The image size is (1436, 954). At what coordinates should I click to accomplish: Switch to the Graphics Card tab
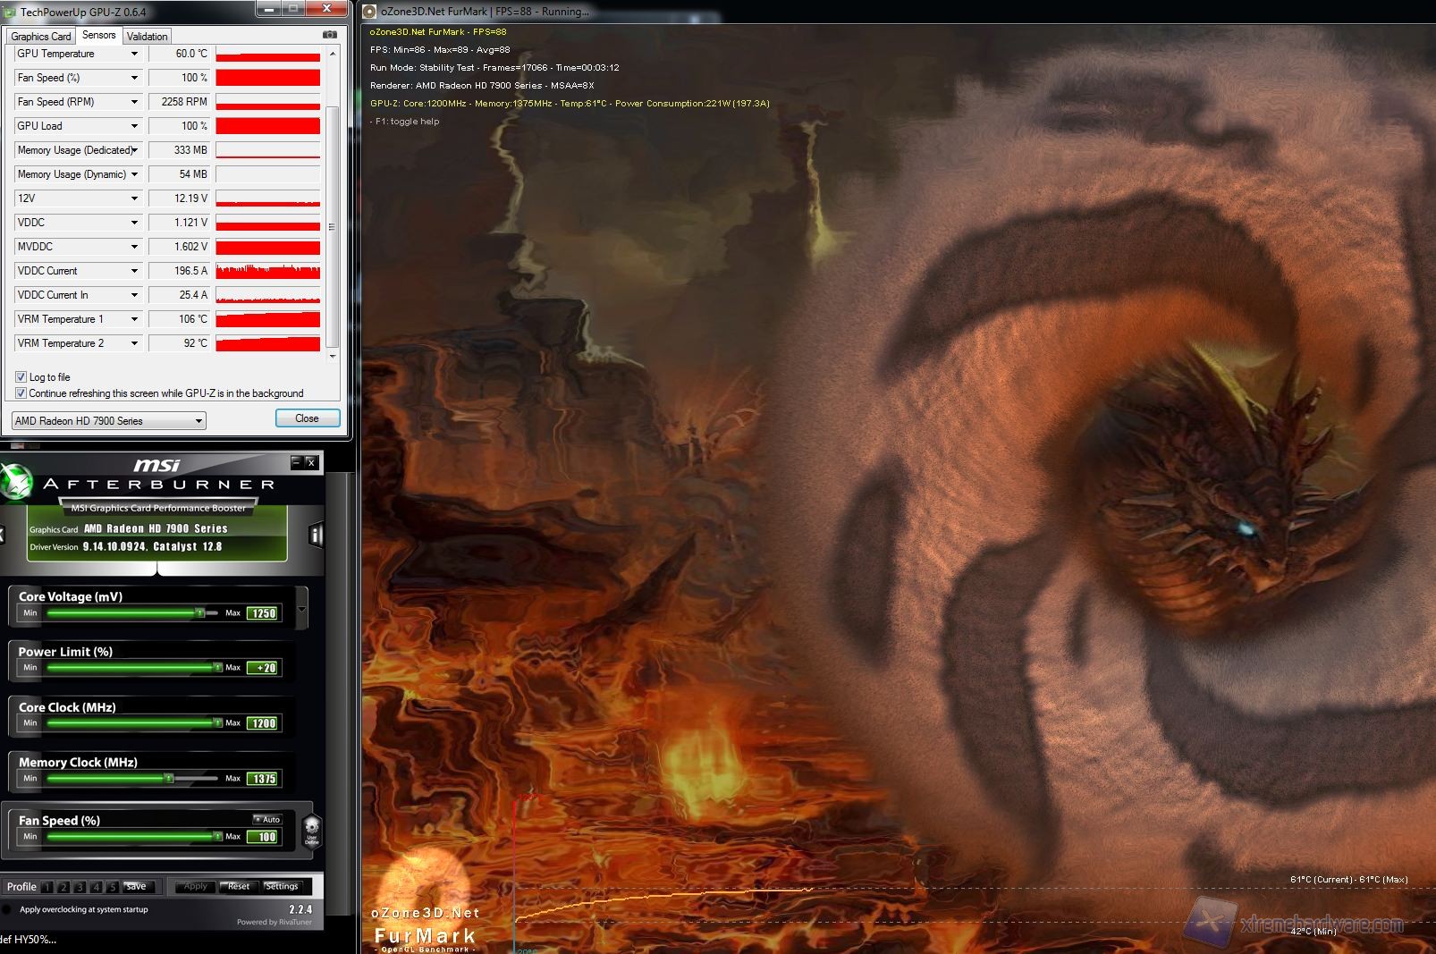(x=40, y=37)
